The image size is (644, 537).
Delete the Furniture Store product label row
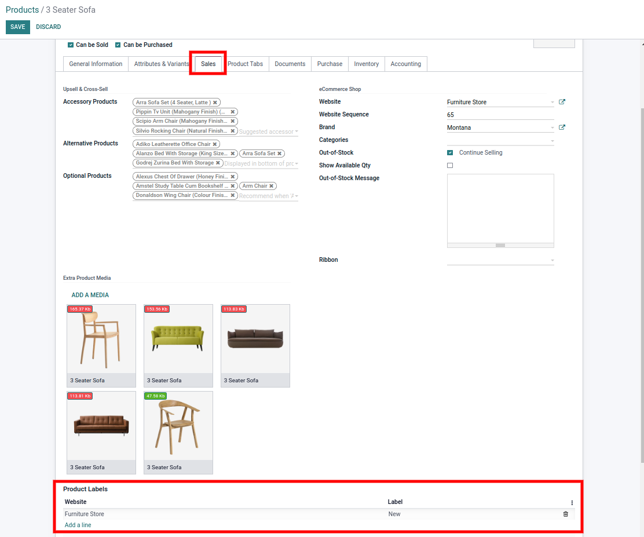tap(566, 514)
